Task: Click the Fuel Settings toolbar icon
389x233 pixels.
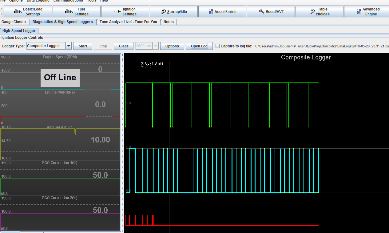Action: [x=68, y=12]
